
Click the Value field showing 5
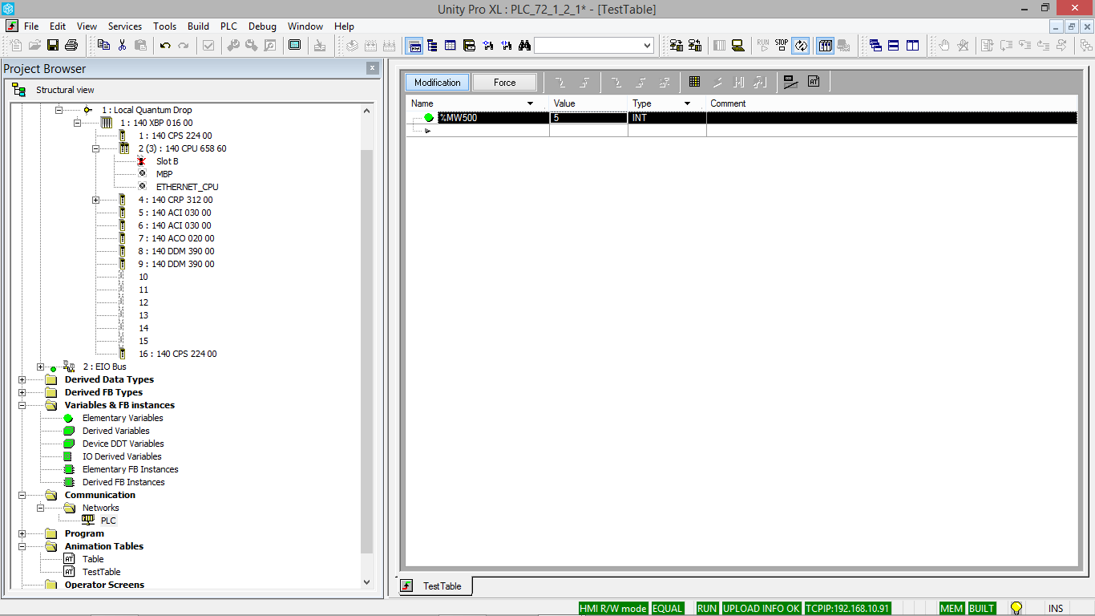(x=588, y=117)
